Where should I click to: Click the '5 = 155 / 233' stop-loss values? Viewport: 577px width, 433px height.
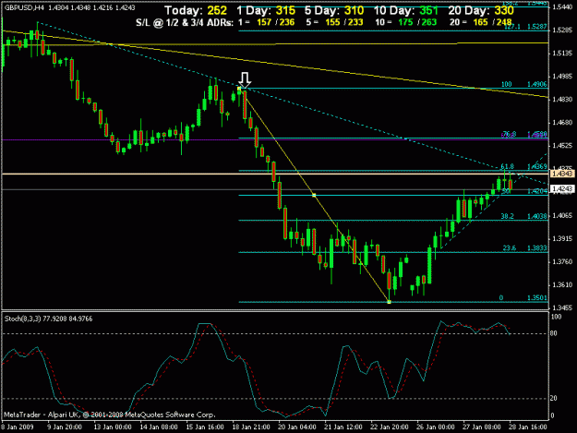point(334,22)
